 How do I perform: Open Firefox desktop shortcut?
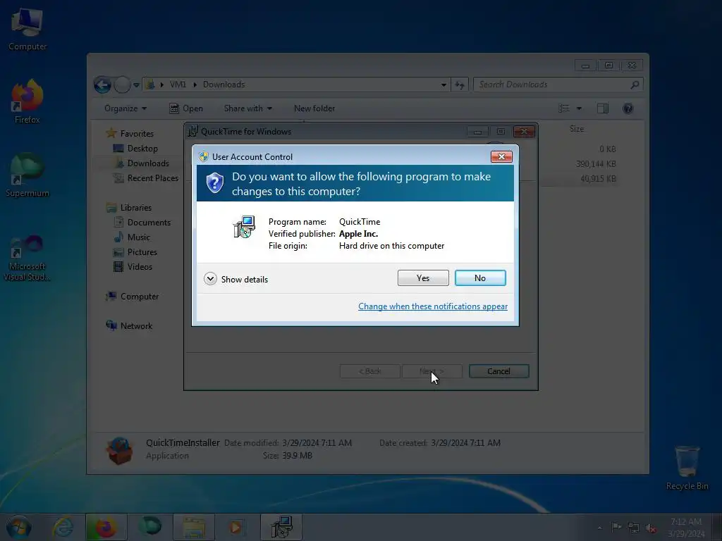[27, 102]
